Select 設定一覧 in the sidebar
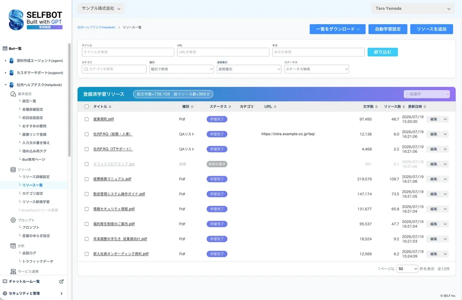 (29, 101)
